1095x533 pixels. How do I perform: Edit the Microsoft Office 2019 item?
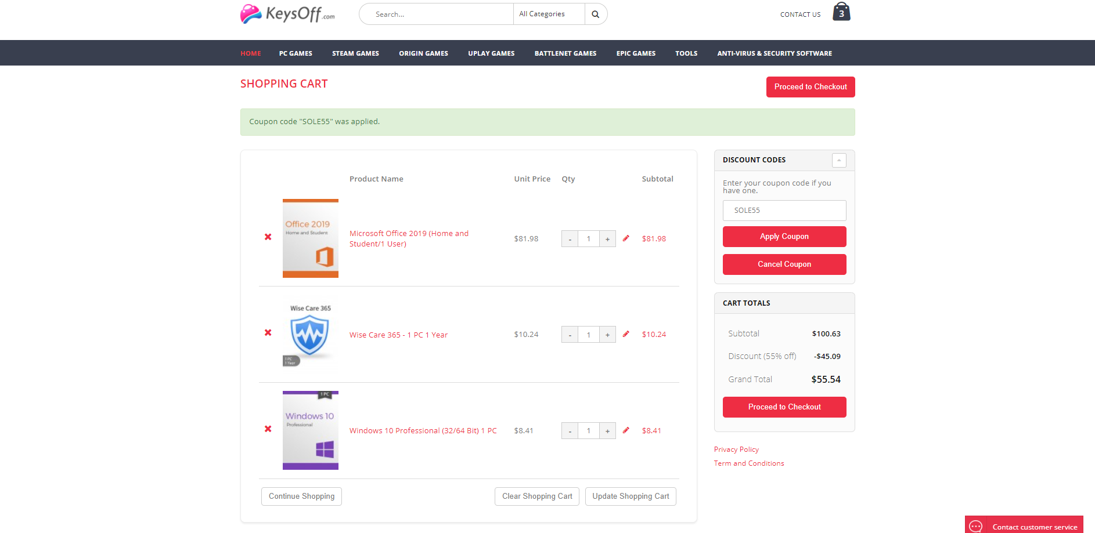pyautogui.click(x=626, y=238)
